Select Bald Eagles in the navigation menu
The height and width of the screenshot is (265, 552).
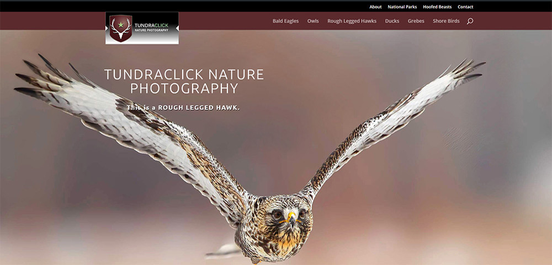pos(285,21)
